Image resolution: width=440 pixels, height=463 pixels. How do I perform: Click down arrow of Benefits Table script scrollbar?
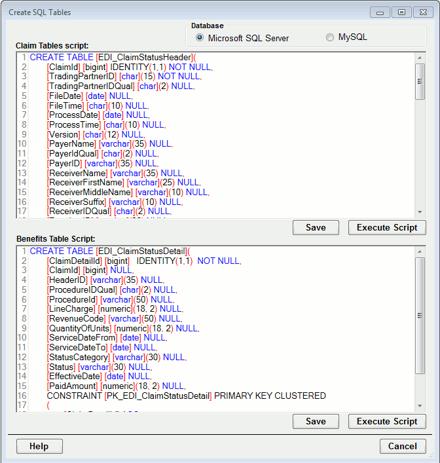pyautogui.click(x=420, y=405)
